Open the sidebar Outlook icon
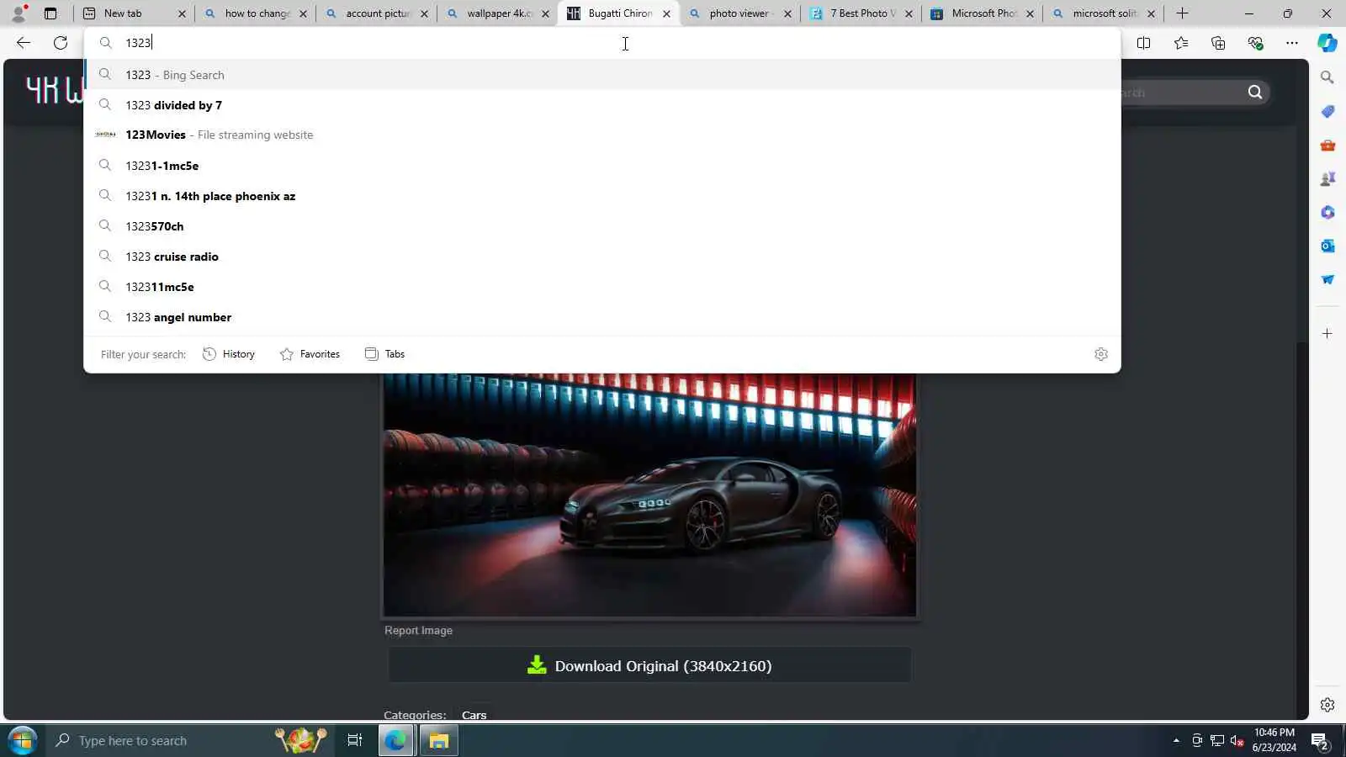The height and width of the screenshot is (757, 1346). click(1327, 246)
